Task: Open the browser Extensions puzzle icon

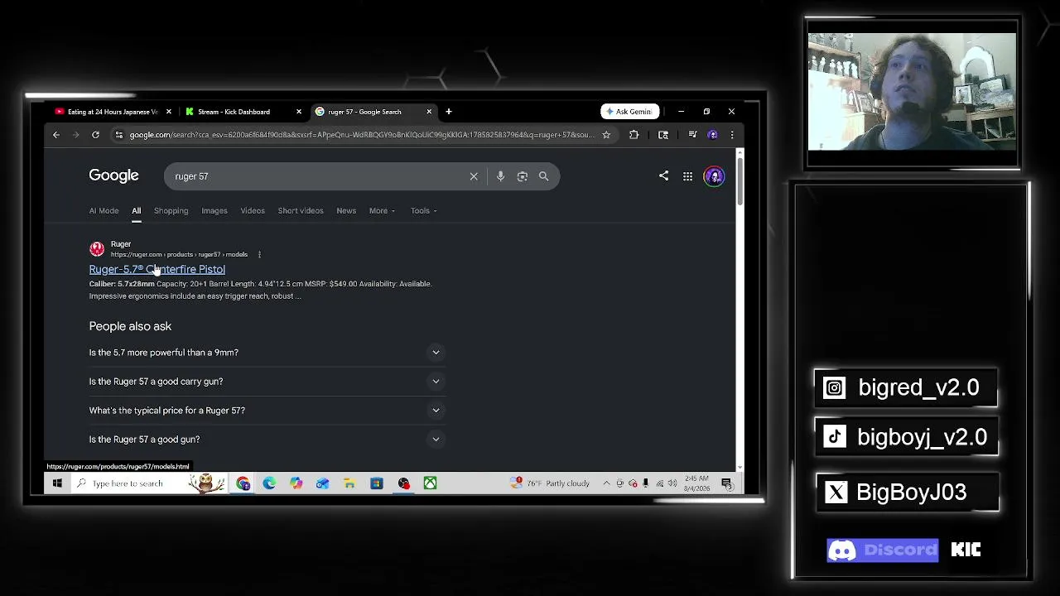Action: 634,135
